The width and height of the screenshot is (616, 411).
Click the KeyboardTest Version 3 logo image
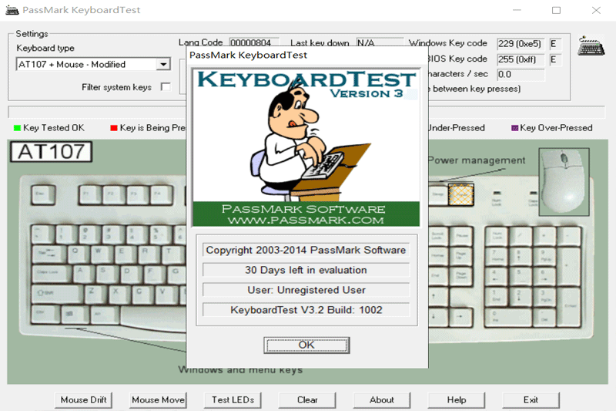306,147
